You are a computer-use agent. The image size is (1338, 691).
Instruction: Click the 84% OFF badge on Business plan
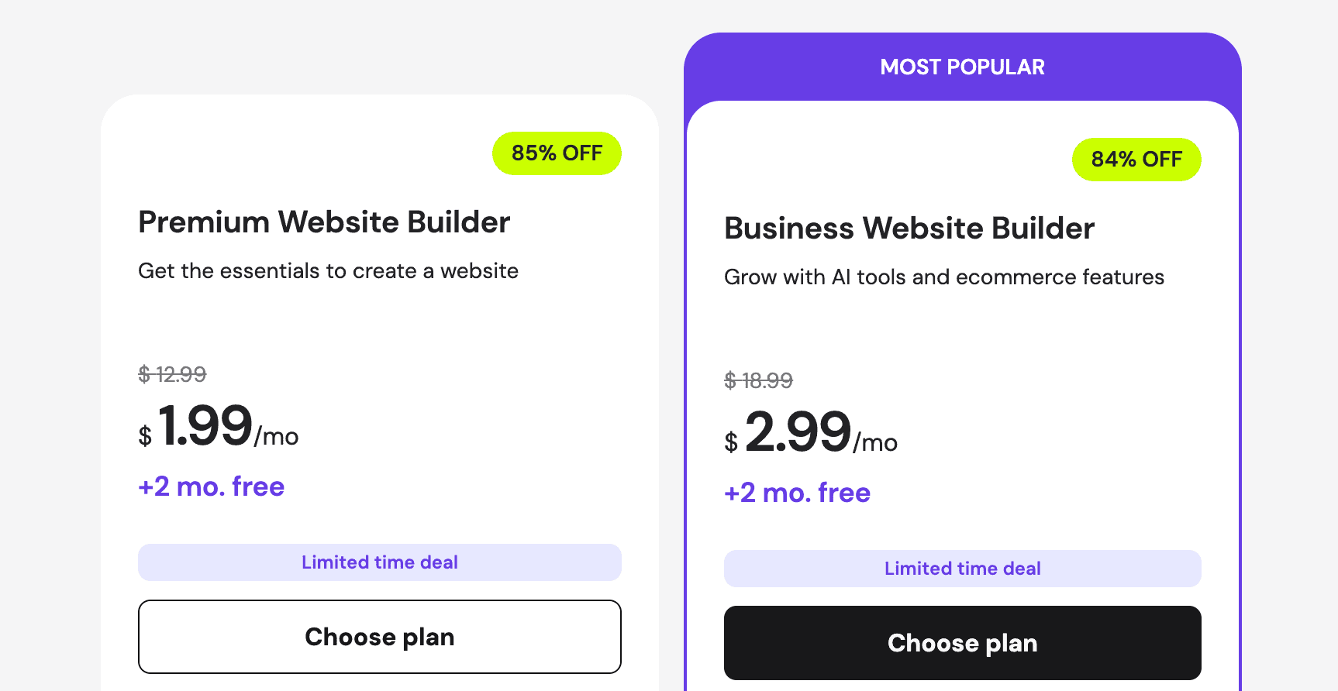tap(1136, 159)
